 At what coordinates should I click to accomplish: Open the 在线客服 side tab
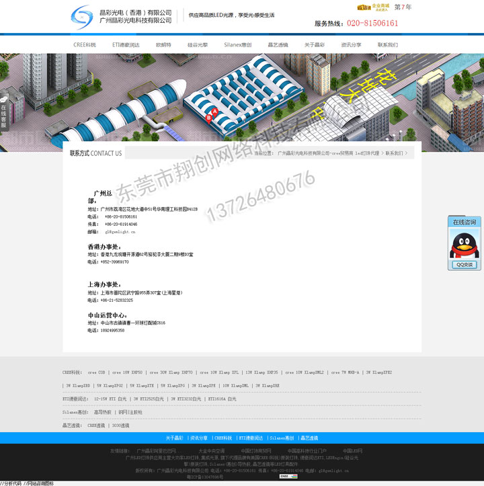pos(3,114)
